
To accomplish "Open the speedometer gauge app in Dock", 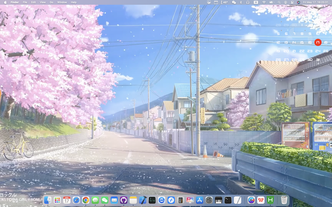I will [x=251, y=200].
